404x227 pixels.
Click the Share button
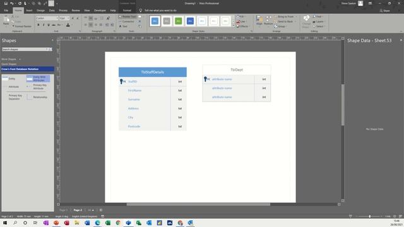coord(384,11)
